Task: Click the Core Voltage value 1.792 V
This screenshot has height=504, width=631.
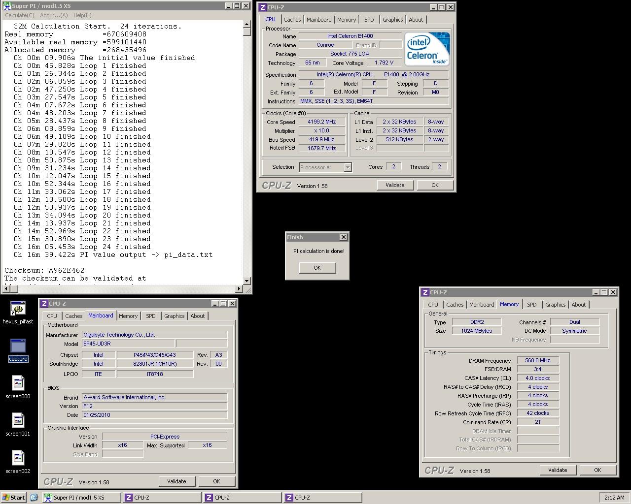Action: click(x=384, y=63)
